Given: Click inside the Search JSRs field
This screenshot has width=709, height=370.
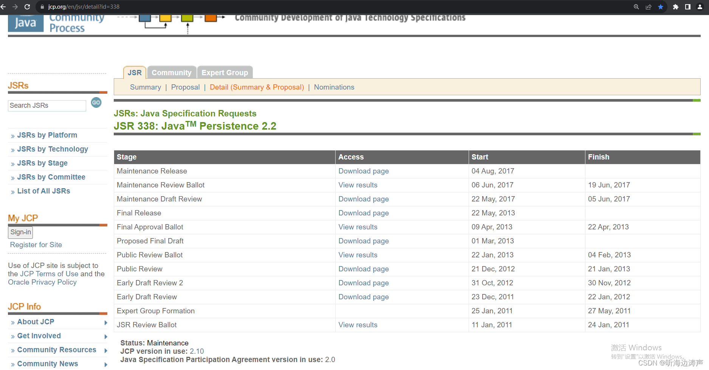Looking at the screenshot, I should click(46, 105).
